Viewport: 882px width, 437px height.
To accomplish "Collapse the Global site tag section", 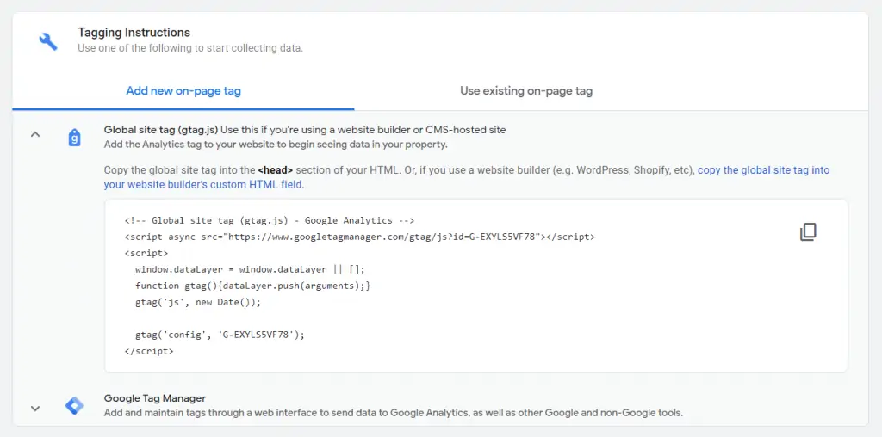I will click(x=35, y=135).
